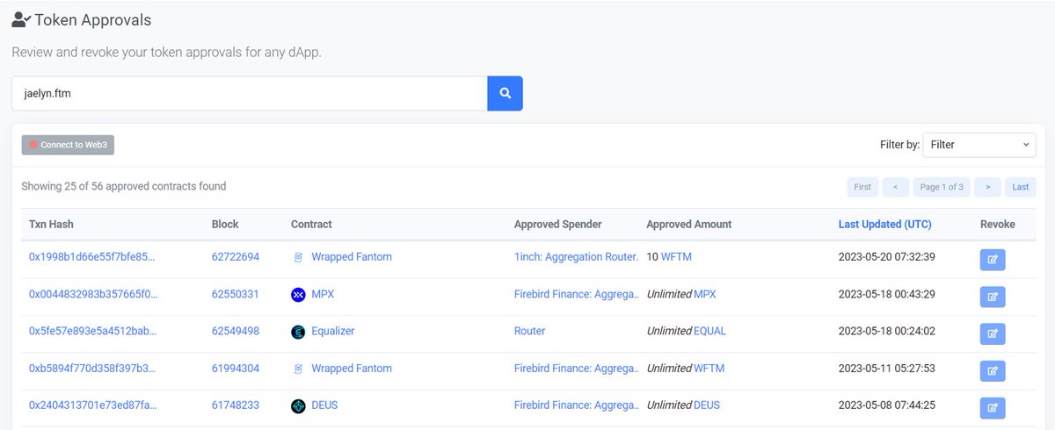Viewport: 1055px width, 430px height.
Task: Open block 61748233
Action: point(236,405)
